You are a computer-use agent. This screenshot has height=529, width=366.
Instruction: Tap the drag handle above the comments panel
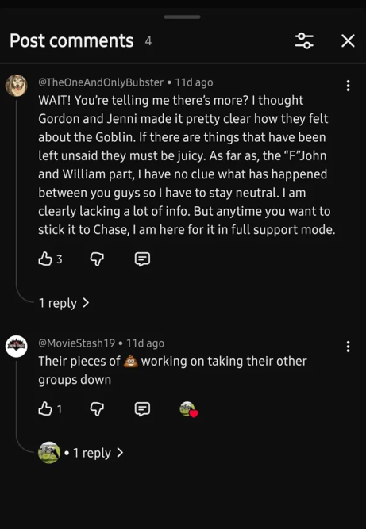(x=183, y=17)
